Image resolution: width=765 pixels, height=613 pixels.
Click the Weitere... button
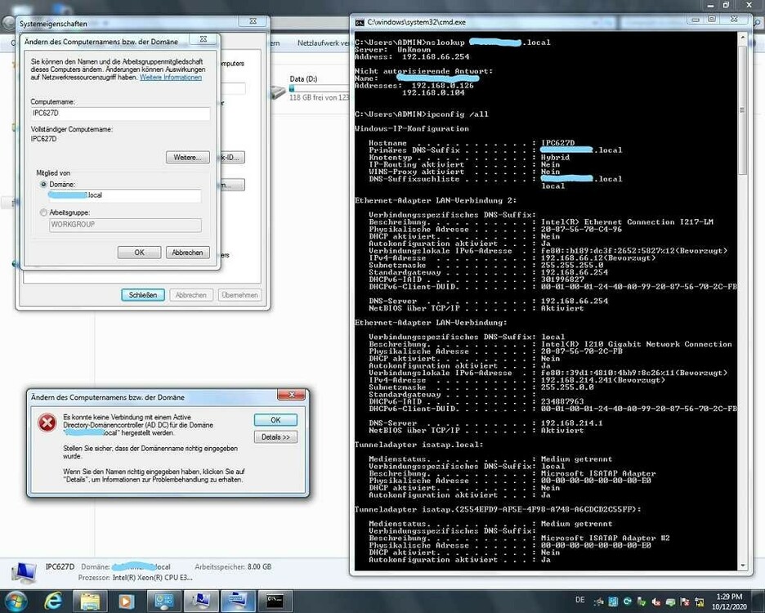click(187, 157)
